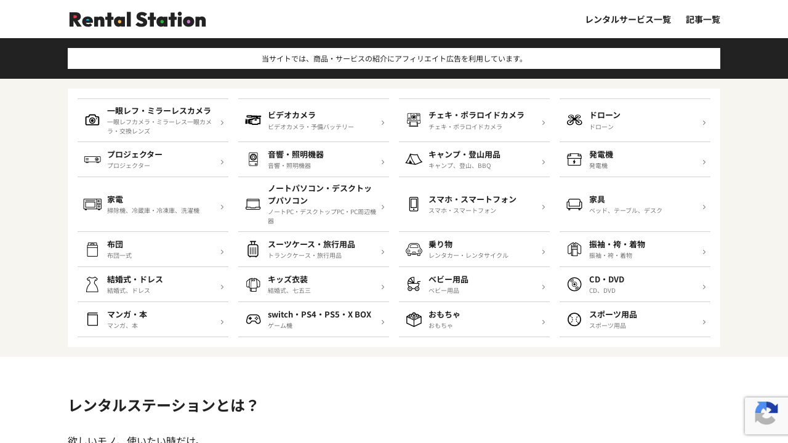Click the camera icon for 一眼レフ・ミラーレスカメラ
This screenshot has width=788, height=443.
click(92, 120)
